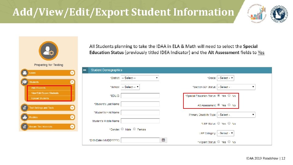The width and height of the screenshot is (293, 165).
Task: Collapse the Students menu chevron
Action: [x=72, y=82]
